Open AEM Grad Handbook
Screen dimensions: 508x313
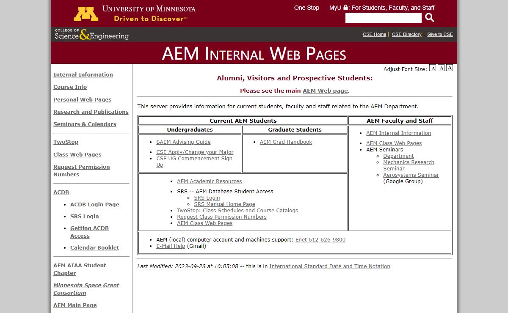click(x=286, y=142)
